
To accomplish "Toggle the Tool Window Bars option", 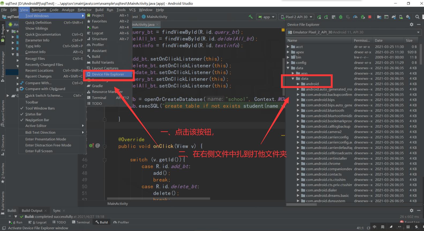I will tap(40, 108).
